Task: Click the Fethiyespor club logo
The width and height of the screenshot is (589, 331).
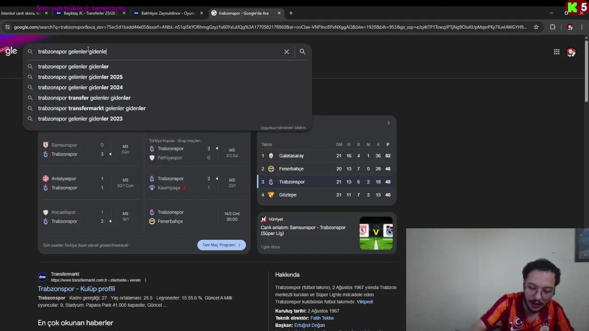Action: point(152,158)
